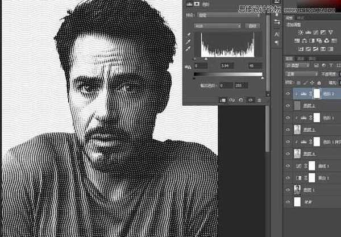This screenshot has height=237, width=341.
Task: Switch to the Layers tab
Action: (289, 59)
